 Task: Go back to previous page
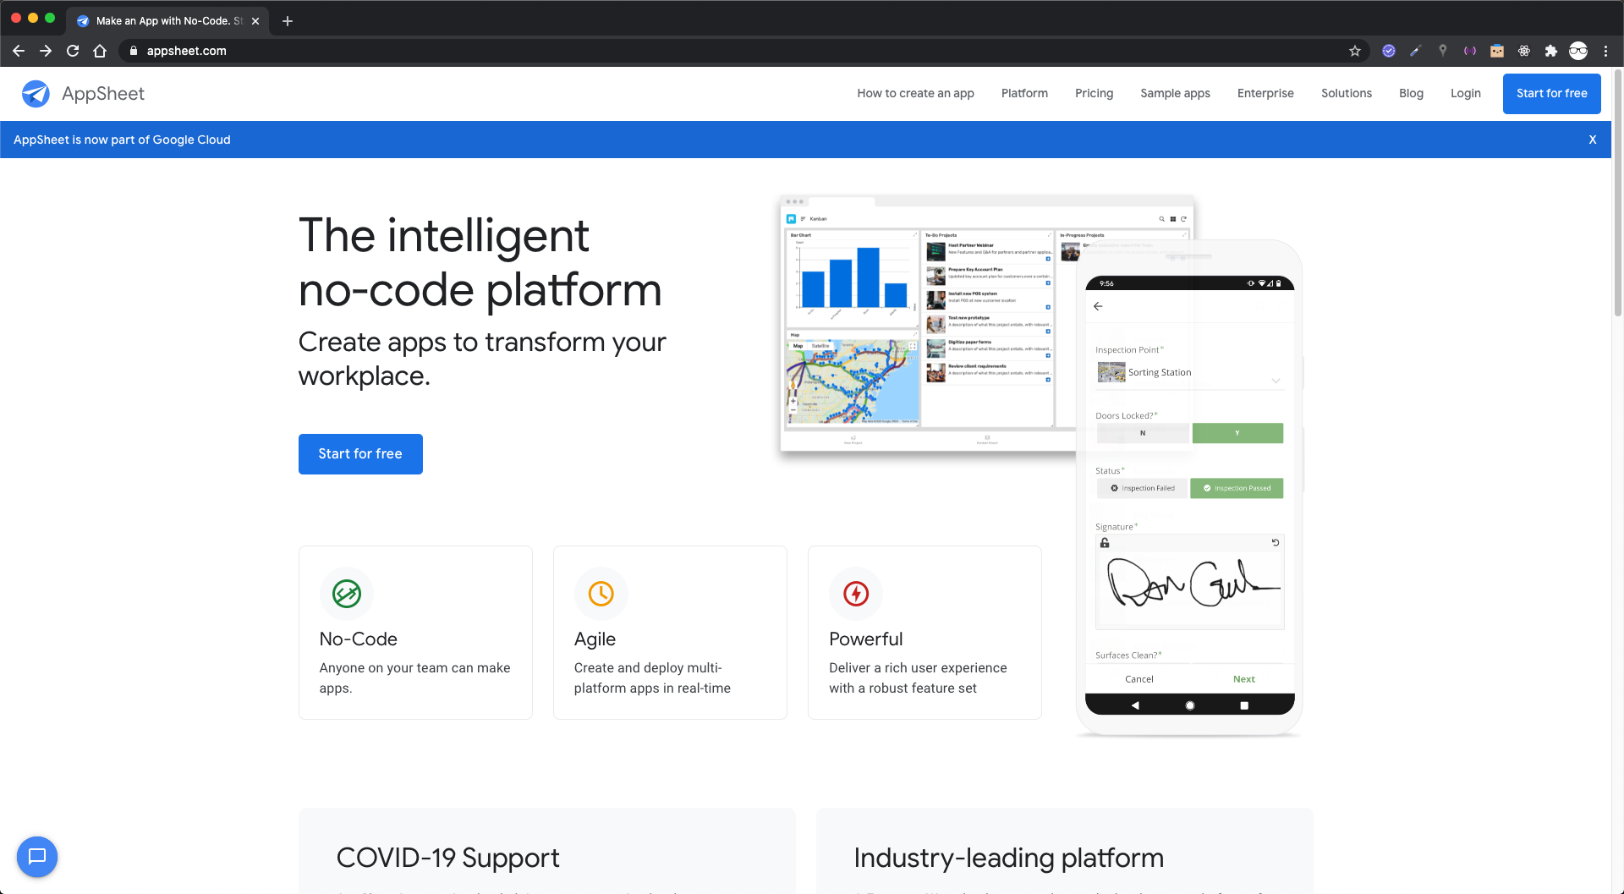coord(19,51)
